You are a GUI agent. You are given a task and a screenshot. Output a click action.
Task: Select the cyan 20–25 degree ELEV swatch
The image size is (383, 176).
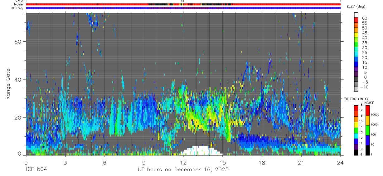(356, 55)
